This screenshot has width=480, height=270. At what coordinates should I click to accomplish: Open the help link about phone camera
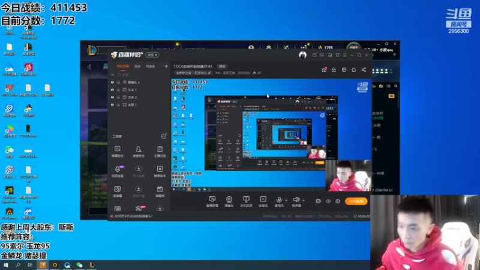[133, 216]
